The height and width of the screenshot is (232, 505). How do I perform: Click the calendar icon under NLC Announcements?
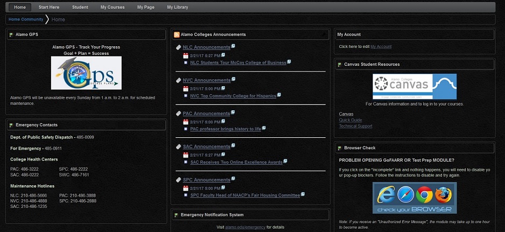(x=186, y=56)
